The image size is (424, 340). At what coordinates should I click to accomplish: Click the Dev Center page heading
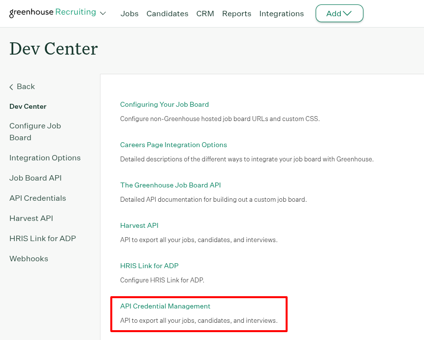tap(54, 49)
